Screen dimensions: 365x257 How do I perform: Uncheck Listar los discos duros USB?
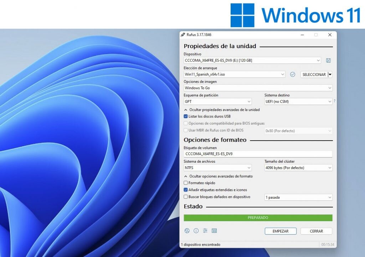(186, 116)
